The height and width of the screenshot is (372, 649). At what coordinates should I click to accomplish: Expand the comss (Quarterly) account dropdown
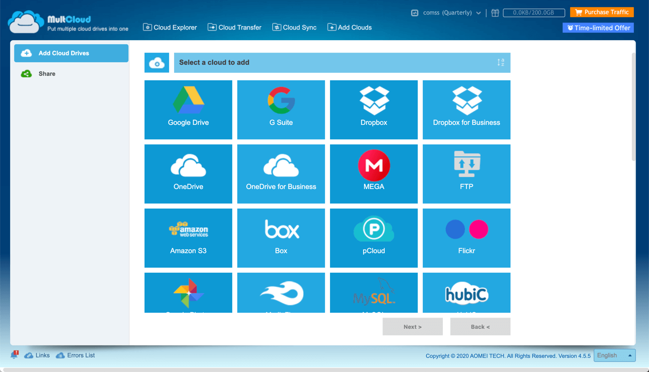click(x=452, y=13)
